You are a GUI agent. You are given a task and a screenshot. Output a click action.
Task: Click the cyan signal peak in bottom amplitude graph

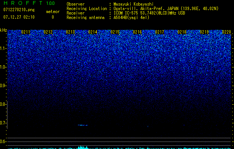(82, 147)
